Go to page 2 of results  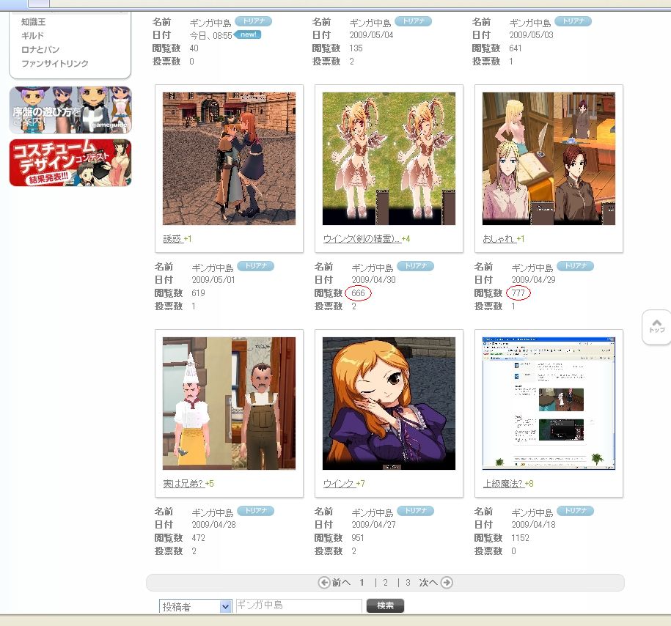pos(385,583)
